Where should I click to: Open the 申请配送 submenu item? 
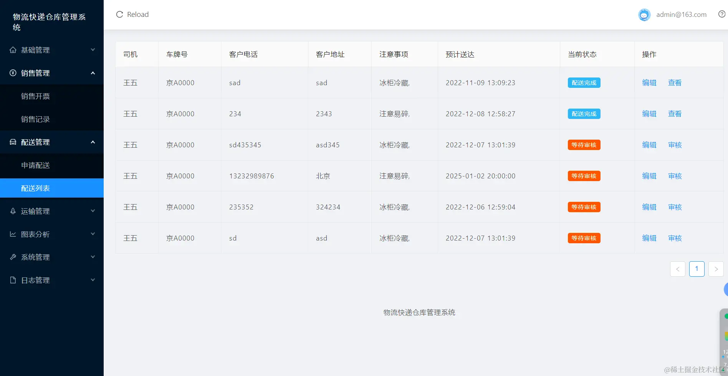pos(52,165)
